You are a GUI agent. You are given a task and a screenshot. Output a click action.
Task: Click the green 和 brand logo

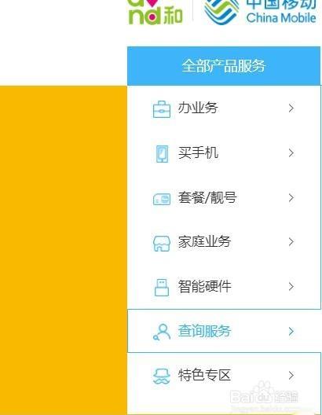(156, 12)
